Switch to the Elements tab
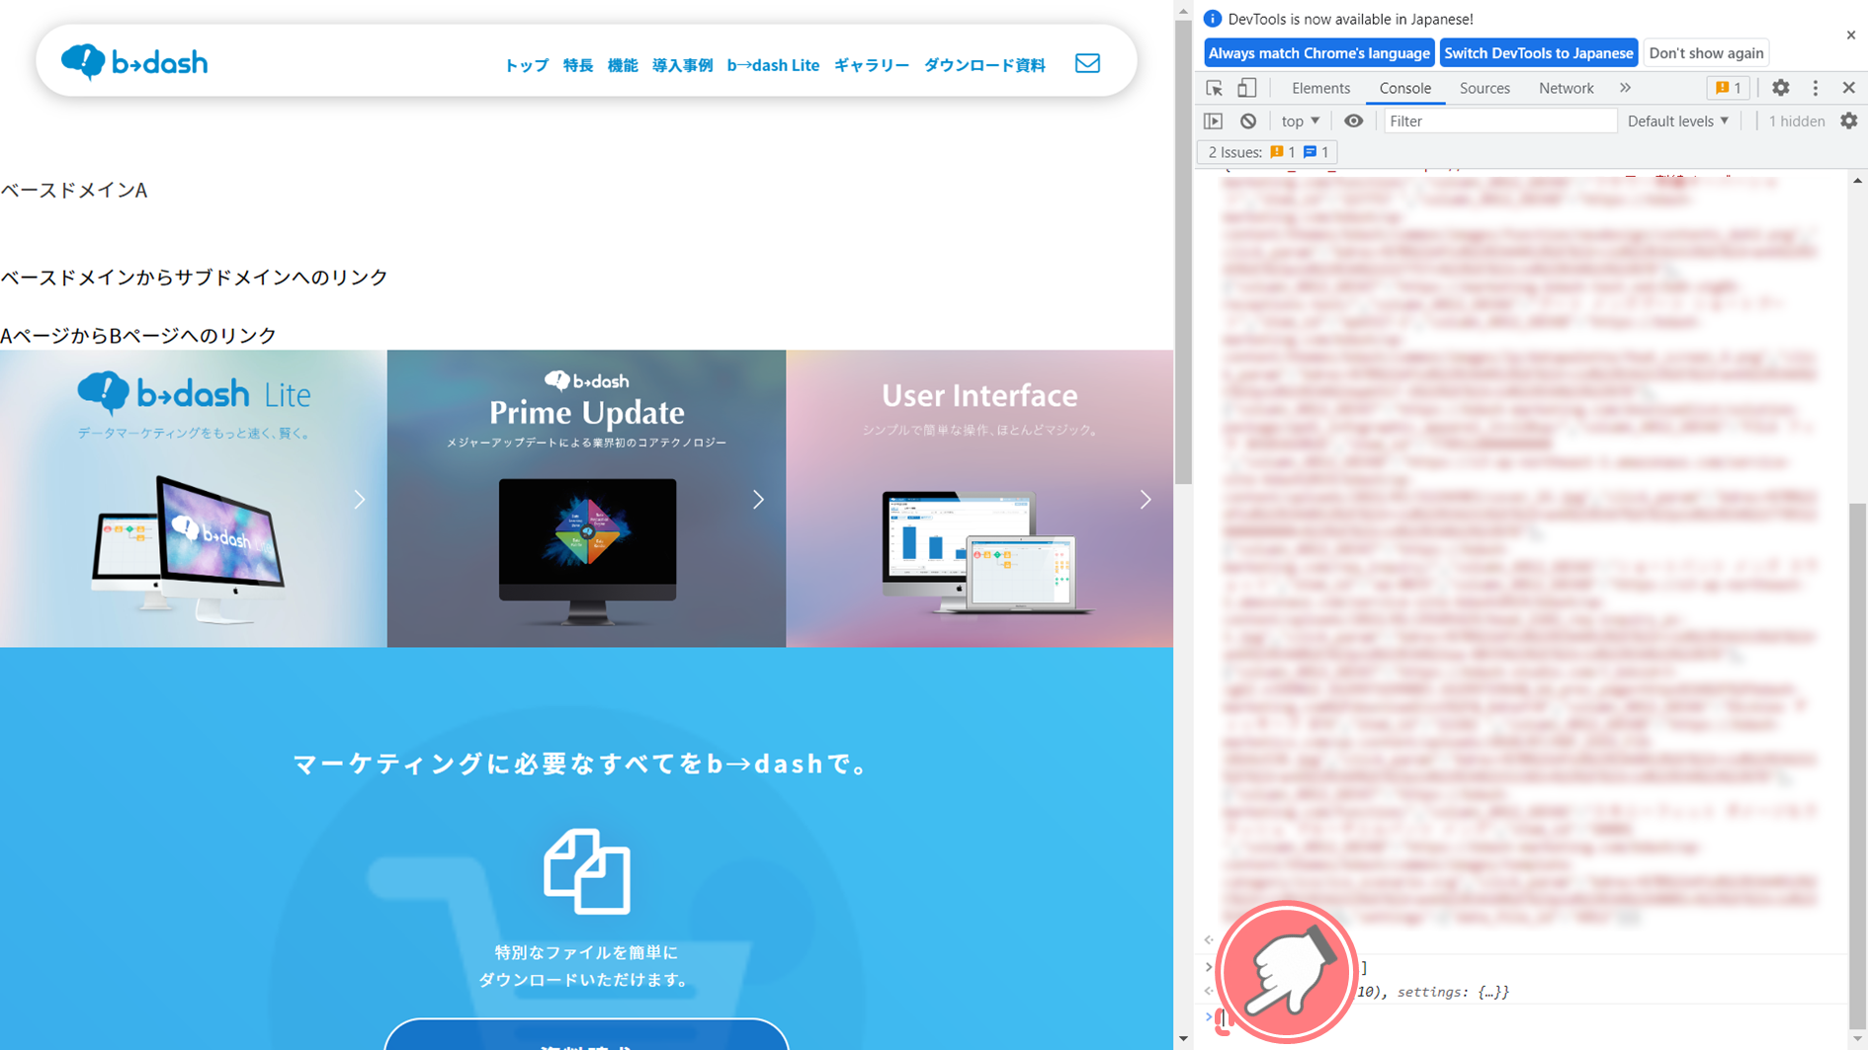Screen dimensions: 1868x1050 [1320, 88]
